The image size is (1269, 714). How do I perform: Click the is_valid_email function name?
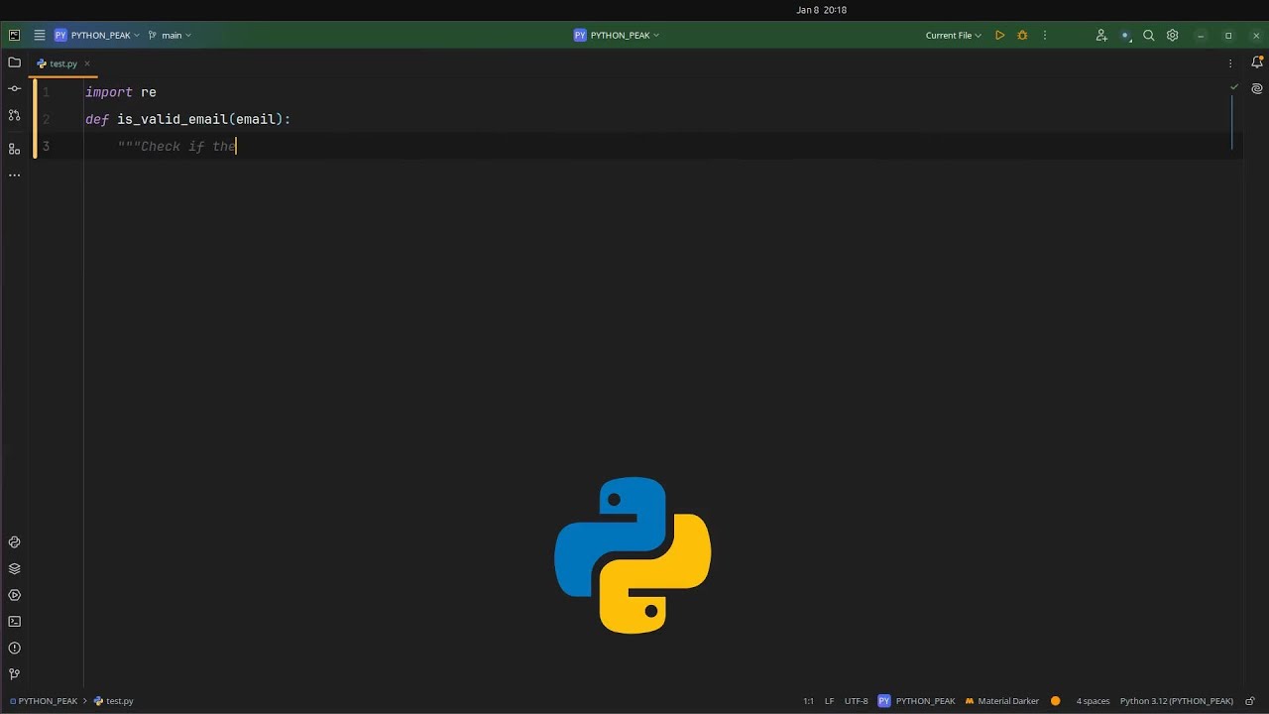click(173, 119)
